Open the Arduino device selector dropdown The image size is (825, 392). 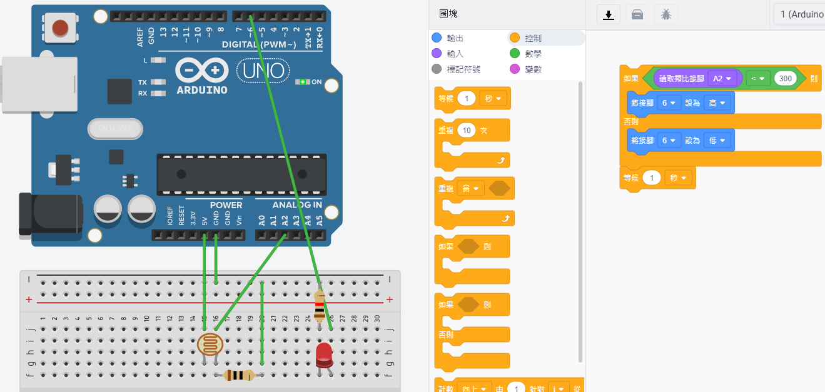[800, 14]
